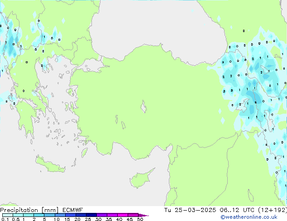Click the 0.5–1 mm legend color box
Image resolution: width=287 pixels, height=221 pixels.
pos(18,215)
